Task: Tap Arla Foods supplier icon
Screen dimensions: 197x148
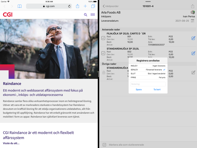Action: coord(192,12)
